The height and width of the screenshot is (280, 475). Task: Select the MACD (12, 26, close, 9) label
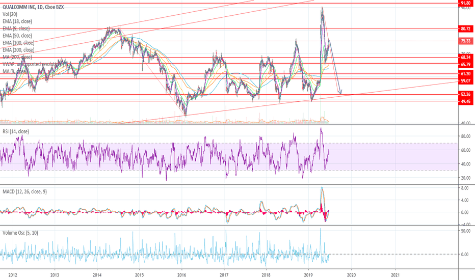coord(25,191)
